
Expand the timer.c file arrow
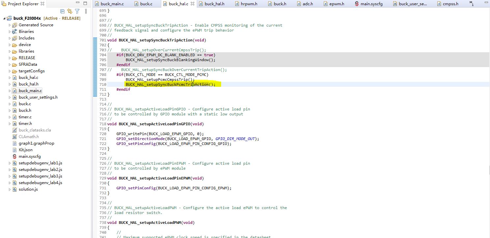point(10,117)
